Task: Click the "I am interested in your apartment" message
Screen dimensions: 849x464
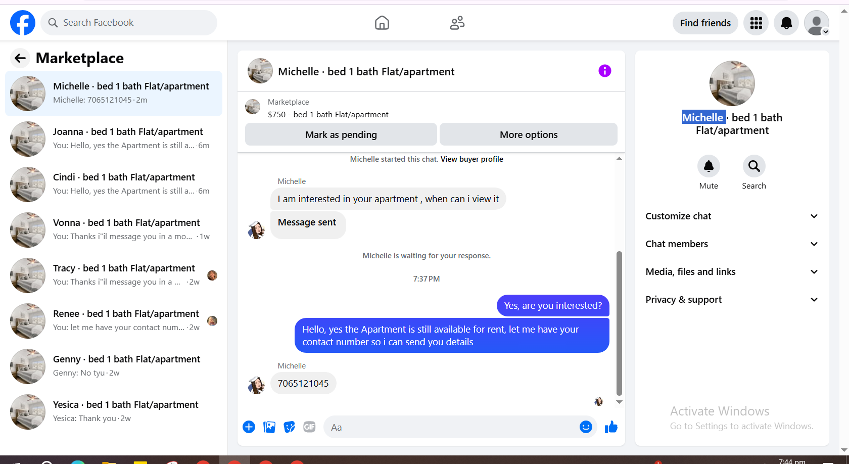Action: (x=388, y=199)
